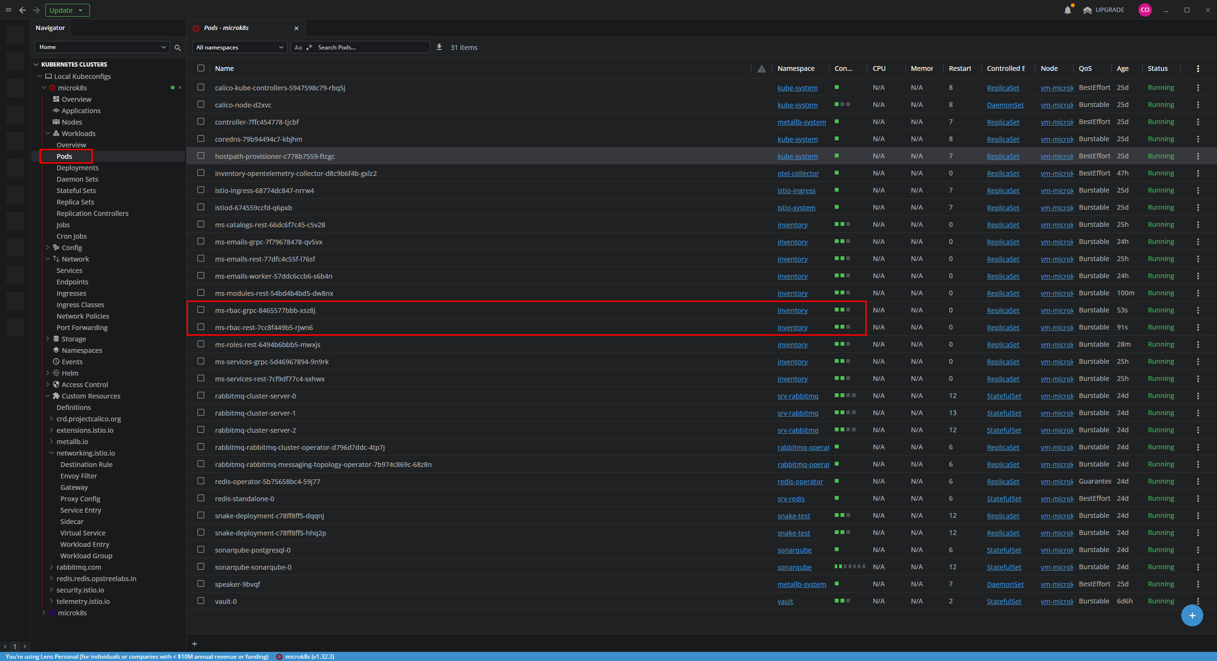The width and height of the screenshot is (1217, 661).
Task: Open kebab menu for redis-standalone-0 row
Action: [x=1198, y=498]
